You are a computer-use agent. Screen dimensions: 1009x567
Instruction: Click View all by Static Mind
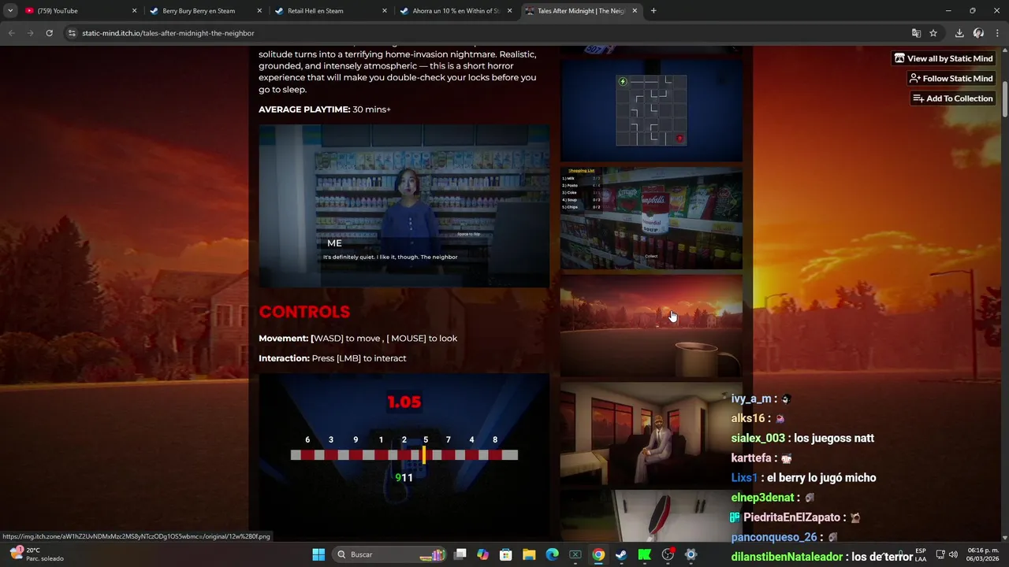pyautogui.click(x=944, y=58)
